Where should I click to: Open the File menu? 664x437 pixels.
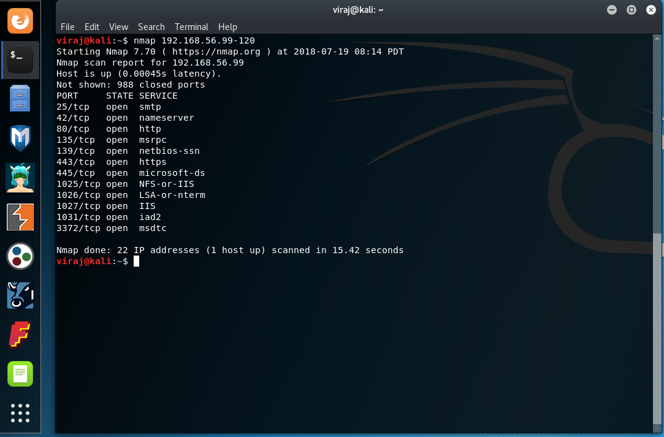[x=67, y=27]
